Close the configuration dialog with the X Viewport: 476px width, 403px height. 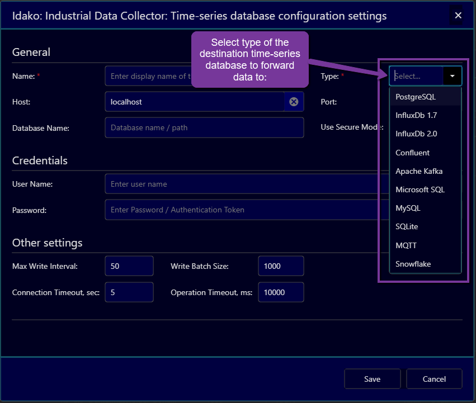(x=458, y=15)
